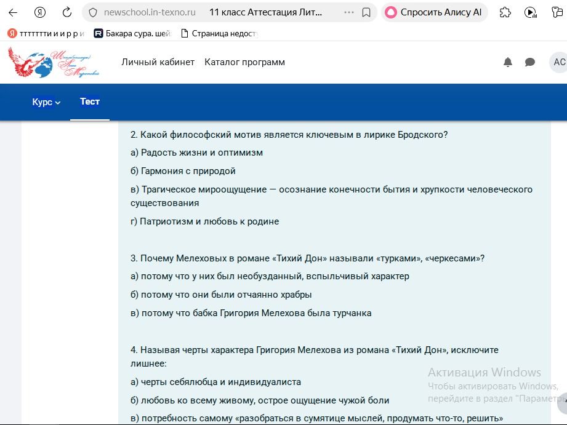Open Личный кабинет
Image resolution: width=567 pixels, height=425 pixels.
coord(158,62)
